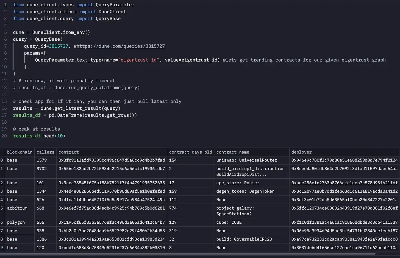Select the arbitrum blockchain cell
The image size is (400, 258).
click(17, 208)
